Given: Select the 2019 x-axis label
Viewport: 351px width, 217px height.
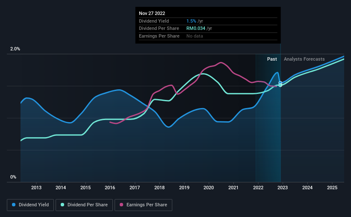Looking at the screenshot, I should (x=184, y=188).
